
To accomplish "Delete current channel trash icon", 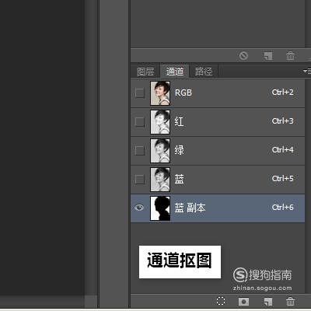I will click(290, 301).
